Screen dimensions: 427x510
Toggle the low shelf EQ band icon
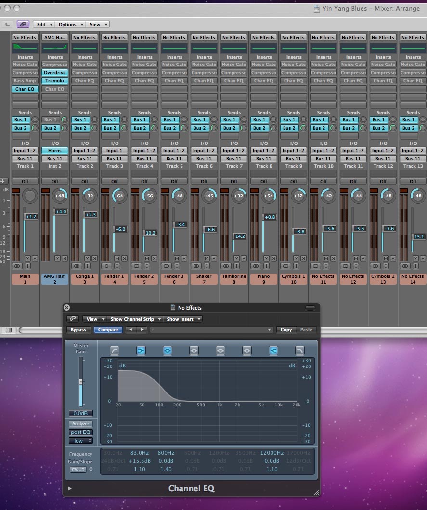coord(141,350)
